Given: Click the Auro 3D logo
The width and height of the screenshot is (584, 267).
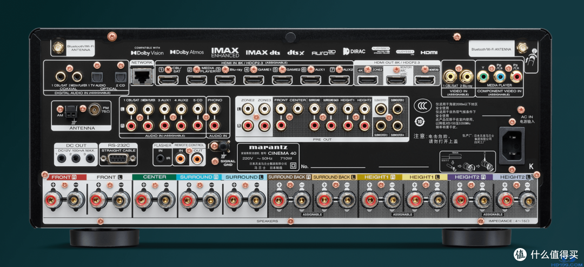Looking at the screenshot, I should click(x=324, y=53).
